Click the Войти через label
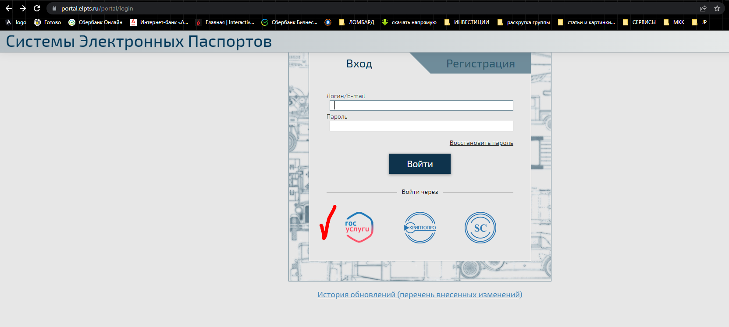The height and width of the screenshot is (327, 729). (420, 192)
